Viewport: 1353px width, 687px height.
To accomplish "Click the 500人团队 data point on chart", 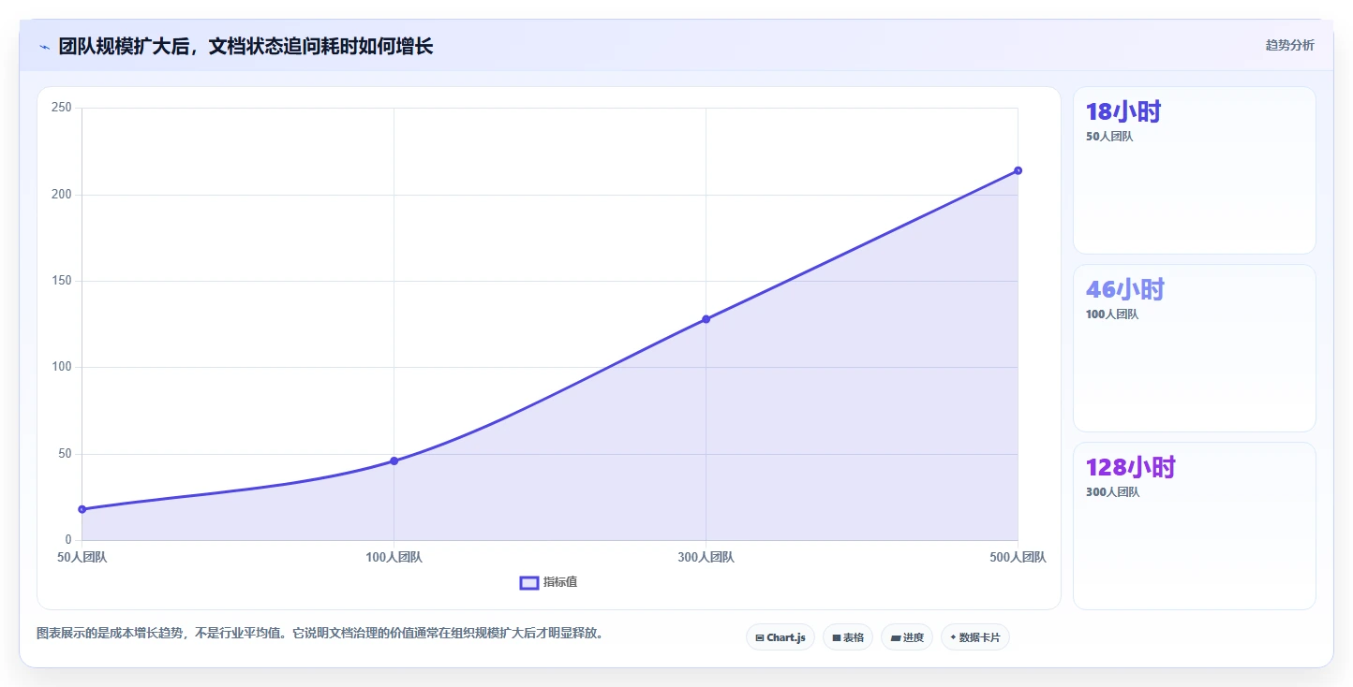I will 1018,170.
